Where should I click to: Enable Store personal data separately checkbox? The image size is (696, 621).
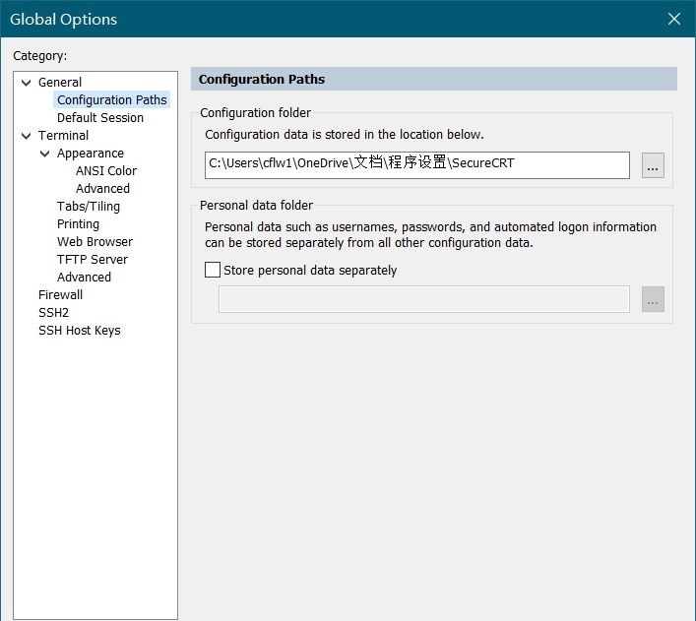(213, 270)
